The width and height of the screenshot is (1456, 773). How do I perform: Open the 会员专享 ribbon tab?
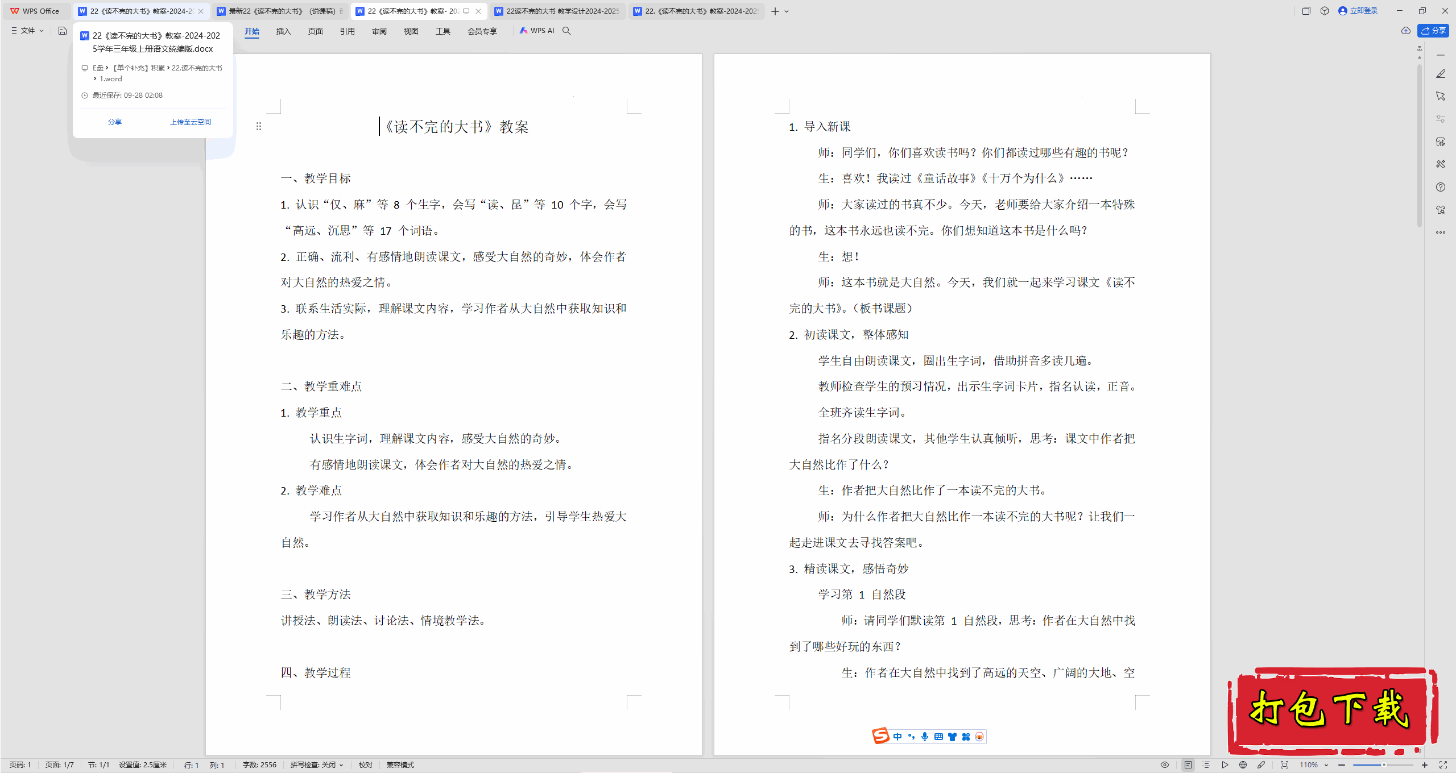coord(482,31)
